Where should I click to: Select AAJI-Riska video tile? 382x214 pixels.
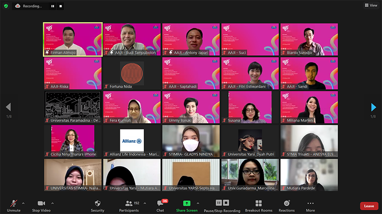pyautogui.click(x=73, y=73)
